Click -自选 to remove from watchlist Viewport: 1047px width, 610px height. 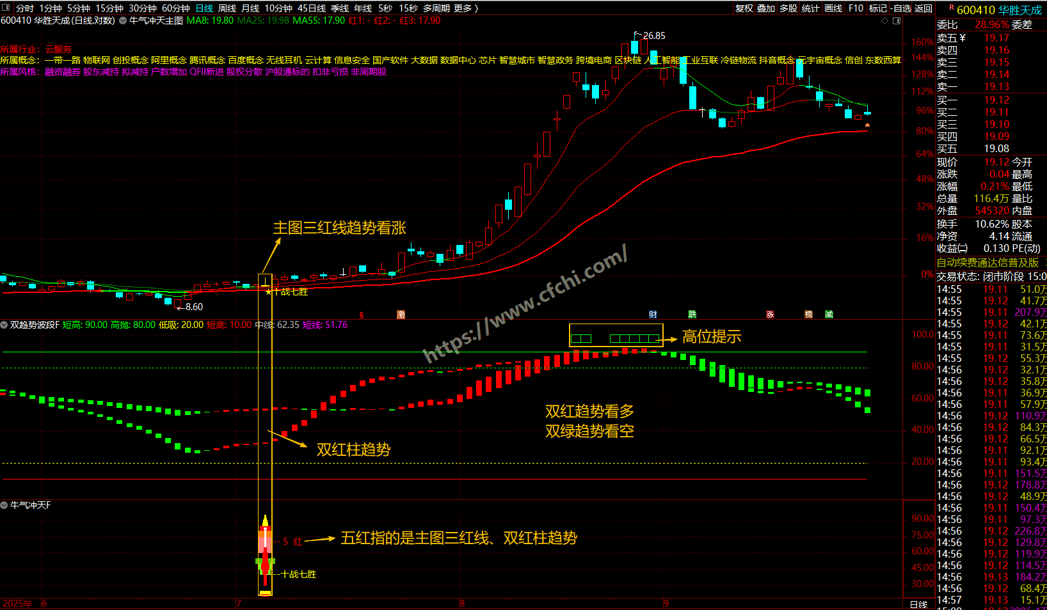901,8
